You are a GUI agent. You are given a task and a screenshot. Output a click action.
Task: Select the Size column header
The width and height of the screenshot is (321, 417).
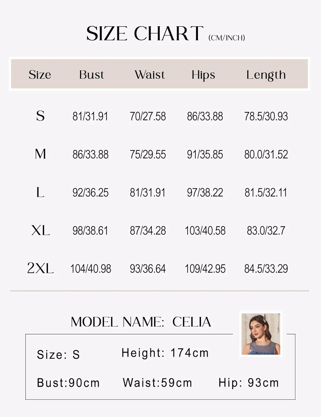(40, 75)
